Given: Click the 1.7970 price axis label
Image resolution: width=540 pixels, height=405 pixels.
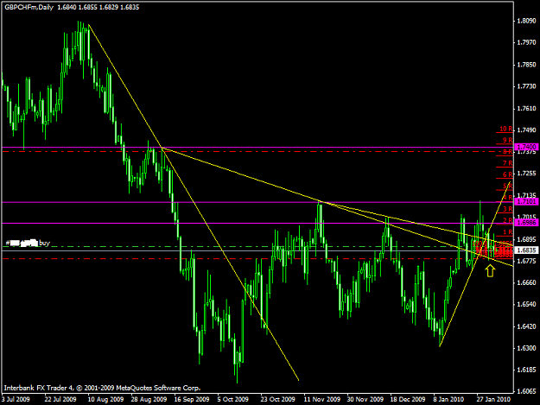Looking at the screenshot, I should (x=526, y=42).
